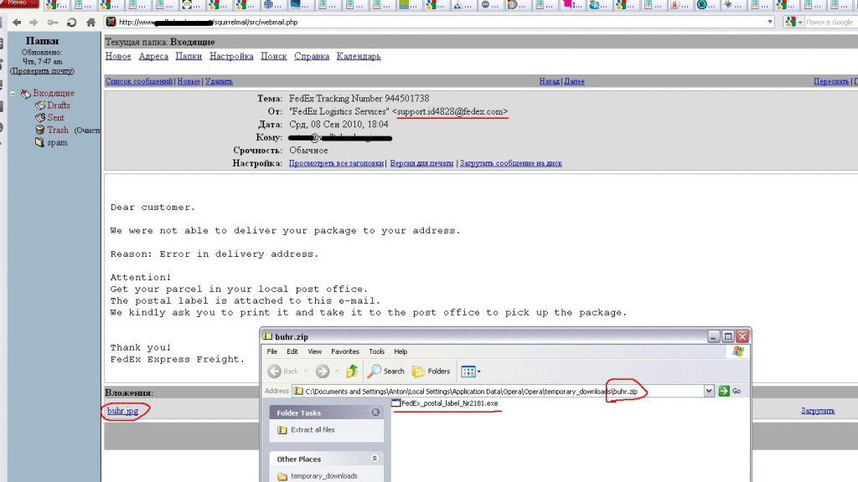Click the Explorer address path field
Screen dimensions: 858x482
click(498, 392)
